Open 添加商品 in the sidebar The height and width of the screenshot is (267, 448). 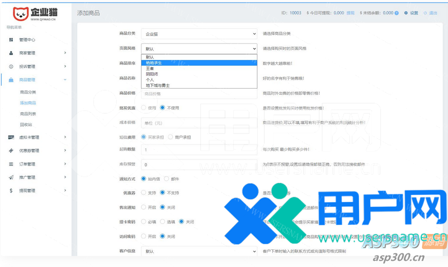(28, 103)
